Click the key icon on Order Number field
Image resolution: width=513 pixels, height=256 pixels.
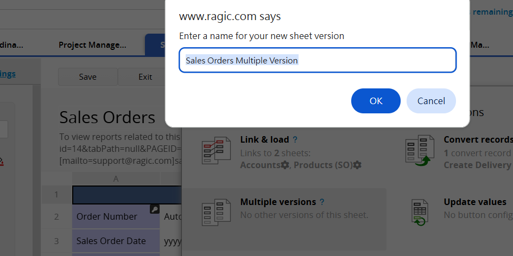click(154, 209)
